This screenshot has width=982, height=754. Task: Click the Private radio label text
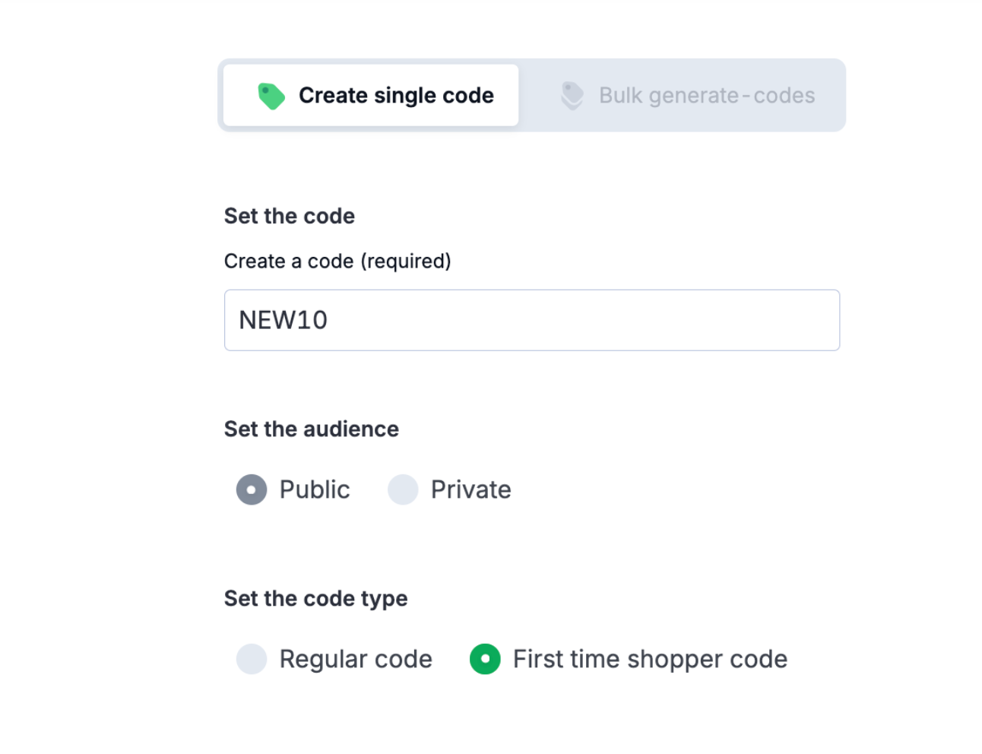(x=470, y=489)
